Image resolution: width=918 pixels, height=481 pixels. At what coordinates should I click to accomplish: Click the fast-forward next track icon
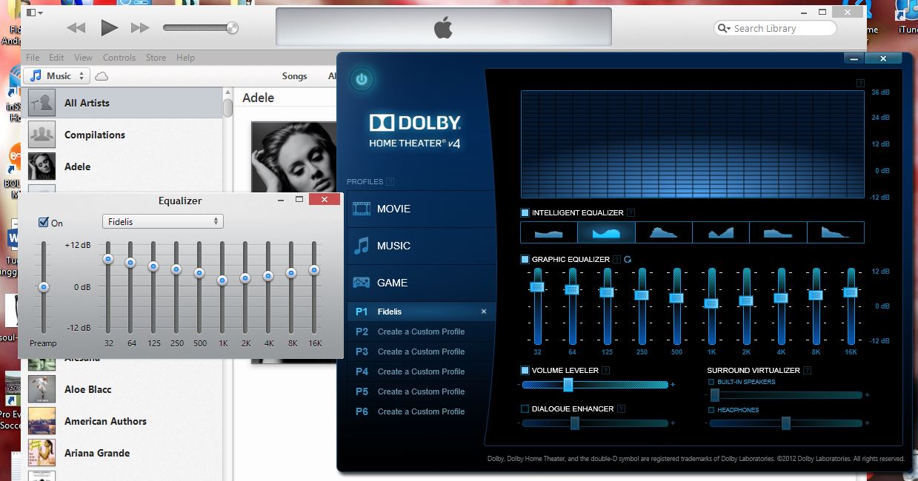(140, 28)
